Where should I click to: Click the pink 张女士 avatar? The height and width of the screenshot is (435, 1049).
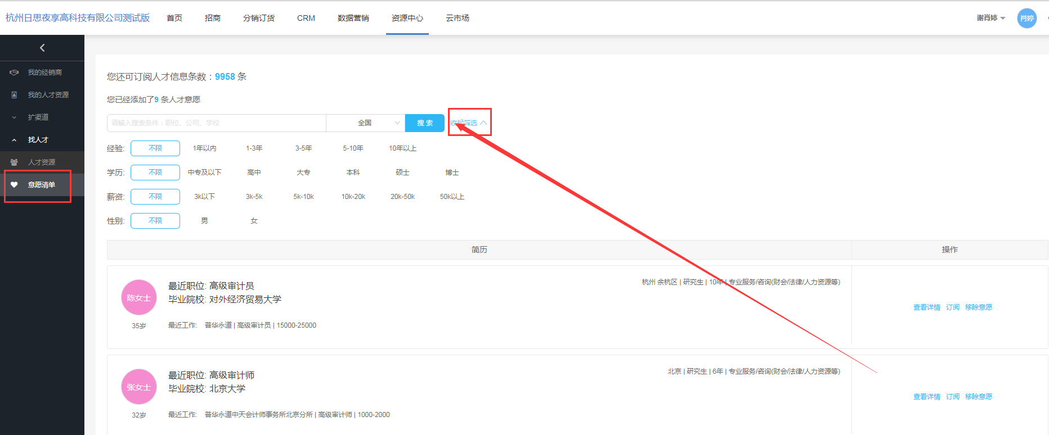(x=138, y=387)
